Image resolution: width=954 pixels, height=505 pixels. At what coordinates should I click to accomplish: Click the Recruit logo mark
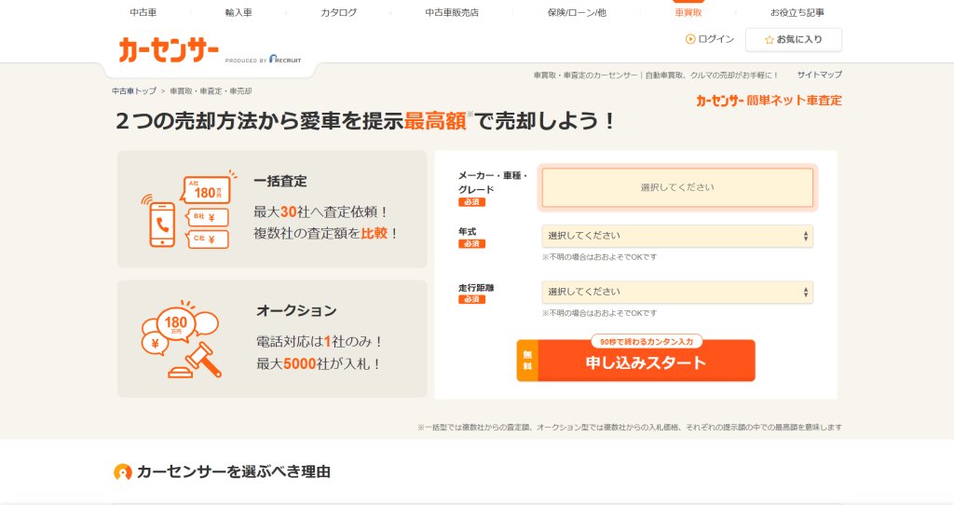[285, 59]
